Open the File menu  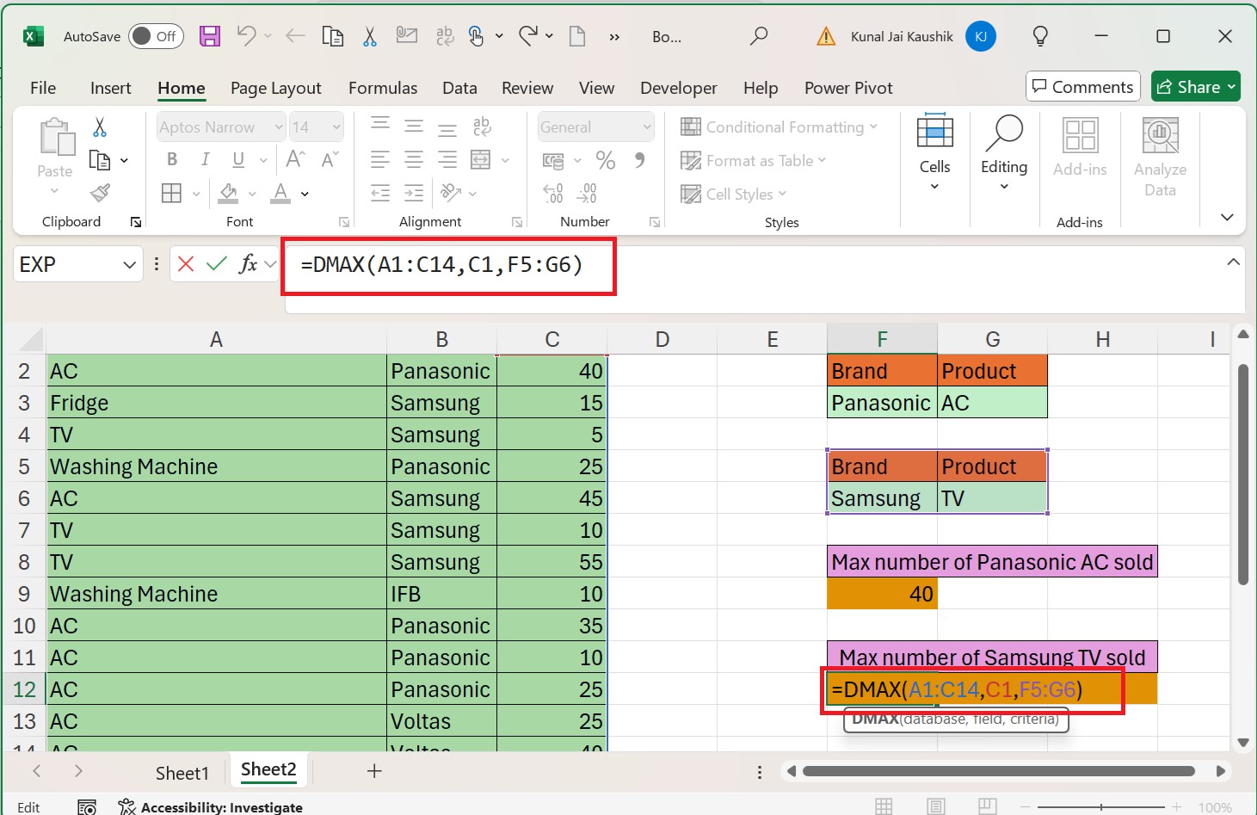tap(43, 88)
